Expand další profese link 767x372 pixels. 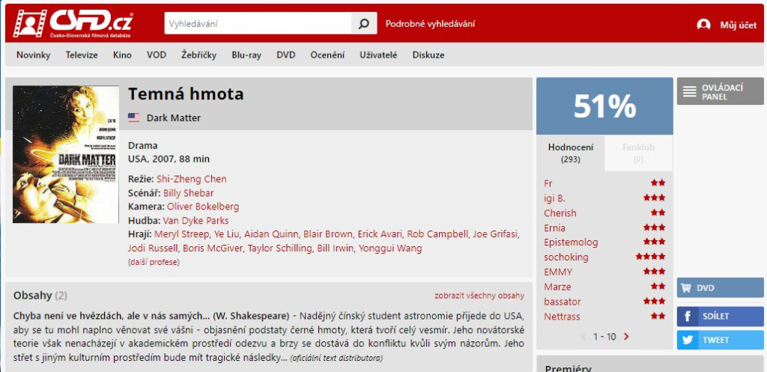pyautogui.click(x=154, y=262)
